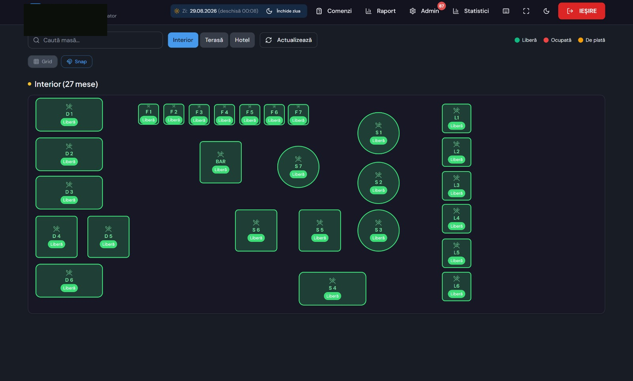Open table D 6

pos(69,281)
